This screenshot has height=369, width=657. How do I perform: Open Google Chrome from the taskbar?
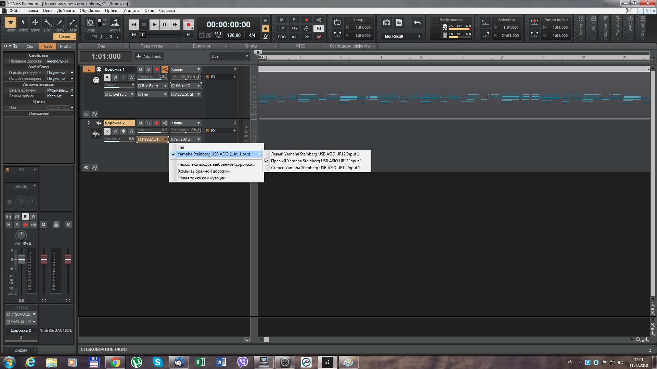[x=115, y=362]
